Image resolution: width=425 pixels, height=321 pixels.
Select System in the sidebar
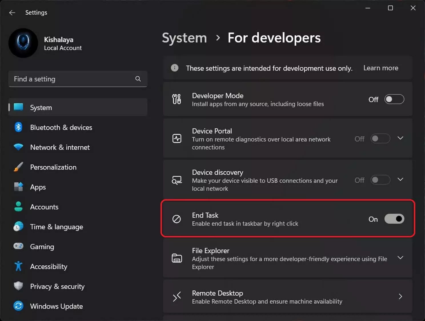point(41,107)
